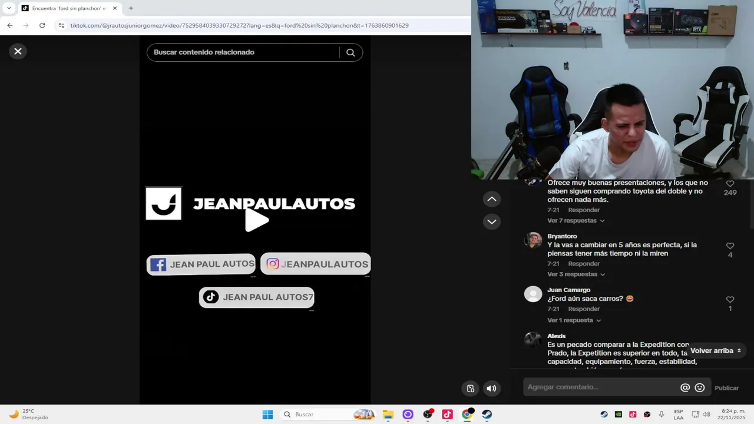
Task: Open the Bryantoro username link
Action: pyautogui.click(x=562, y=236)
